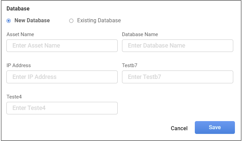Click the 'Testb7' label above its field
Image resolution: width=242 pixels, height=141 pixels.
click(130, 65)
